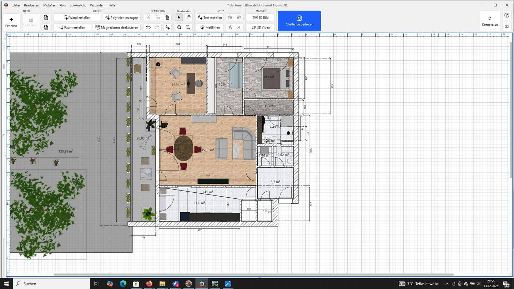Viewport: 514px width, 289px height.
Task: Click the undo arrow icon
Action: point(148,27)
